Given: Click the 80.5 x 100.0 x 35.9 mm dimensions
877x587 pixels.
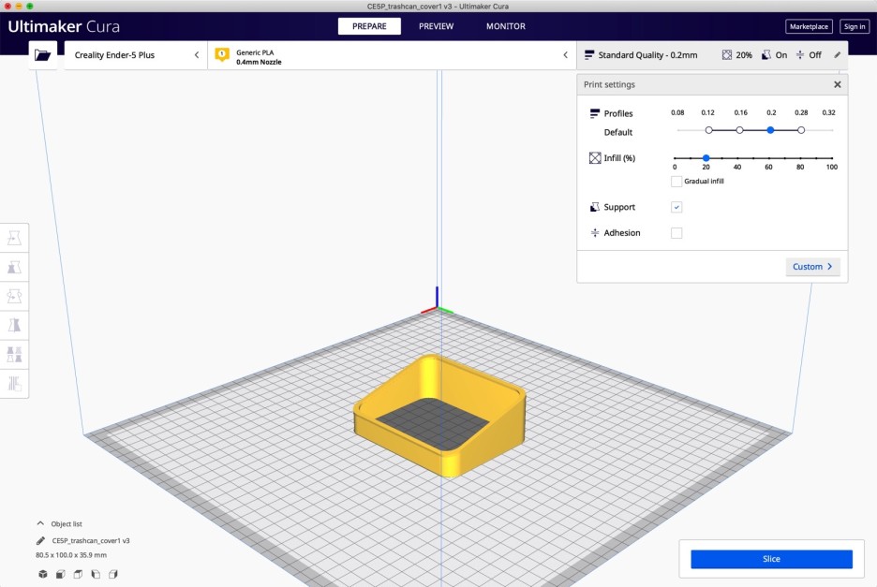Looking at the screenshot, I should pos(71,555).
